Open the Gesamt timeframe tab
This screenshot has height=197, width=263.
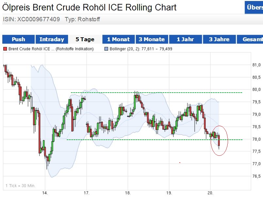pos(251,39)
